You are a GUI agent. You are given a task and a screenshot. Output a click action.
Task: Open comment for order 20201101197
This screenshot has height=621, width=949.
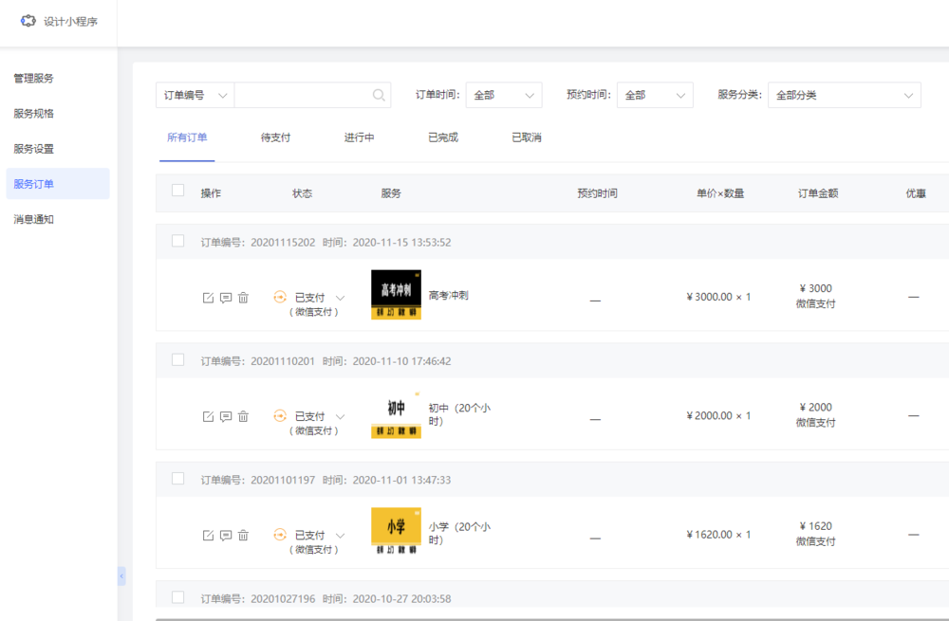(226, 535)
